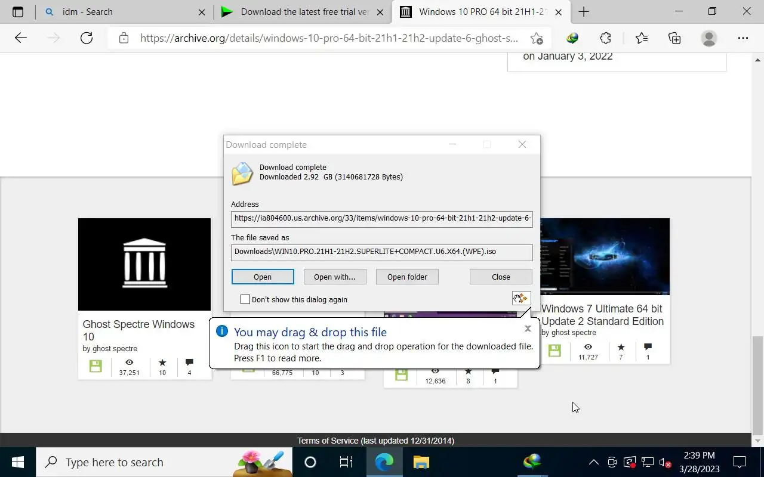Add page to favorites star icon

[536, 38]
